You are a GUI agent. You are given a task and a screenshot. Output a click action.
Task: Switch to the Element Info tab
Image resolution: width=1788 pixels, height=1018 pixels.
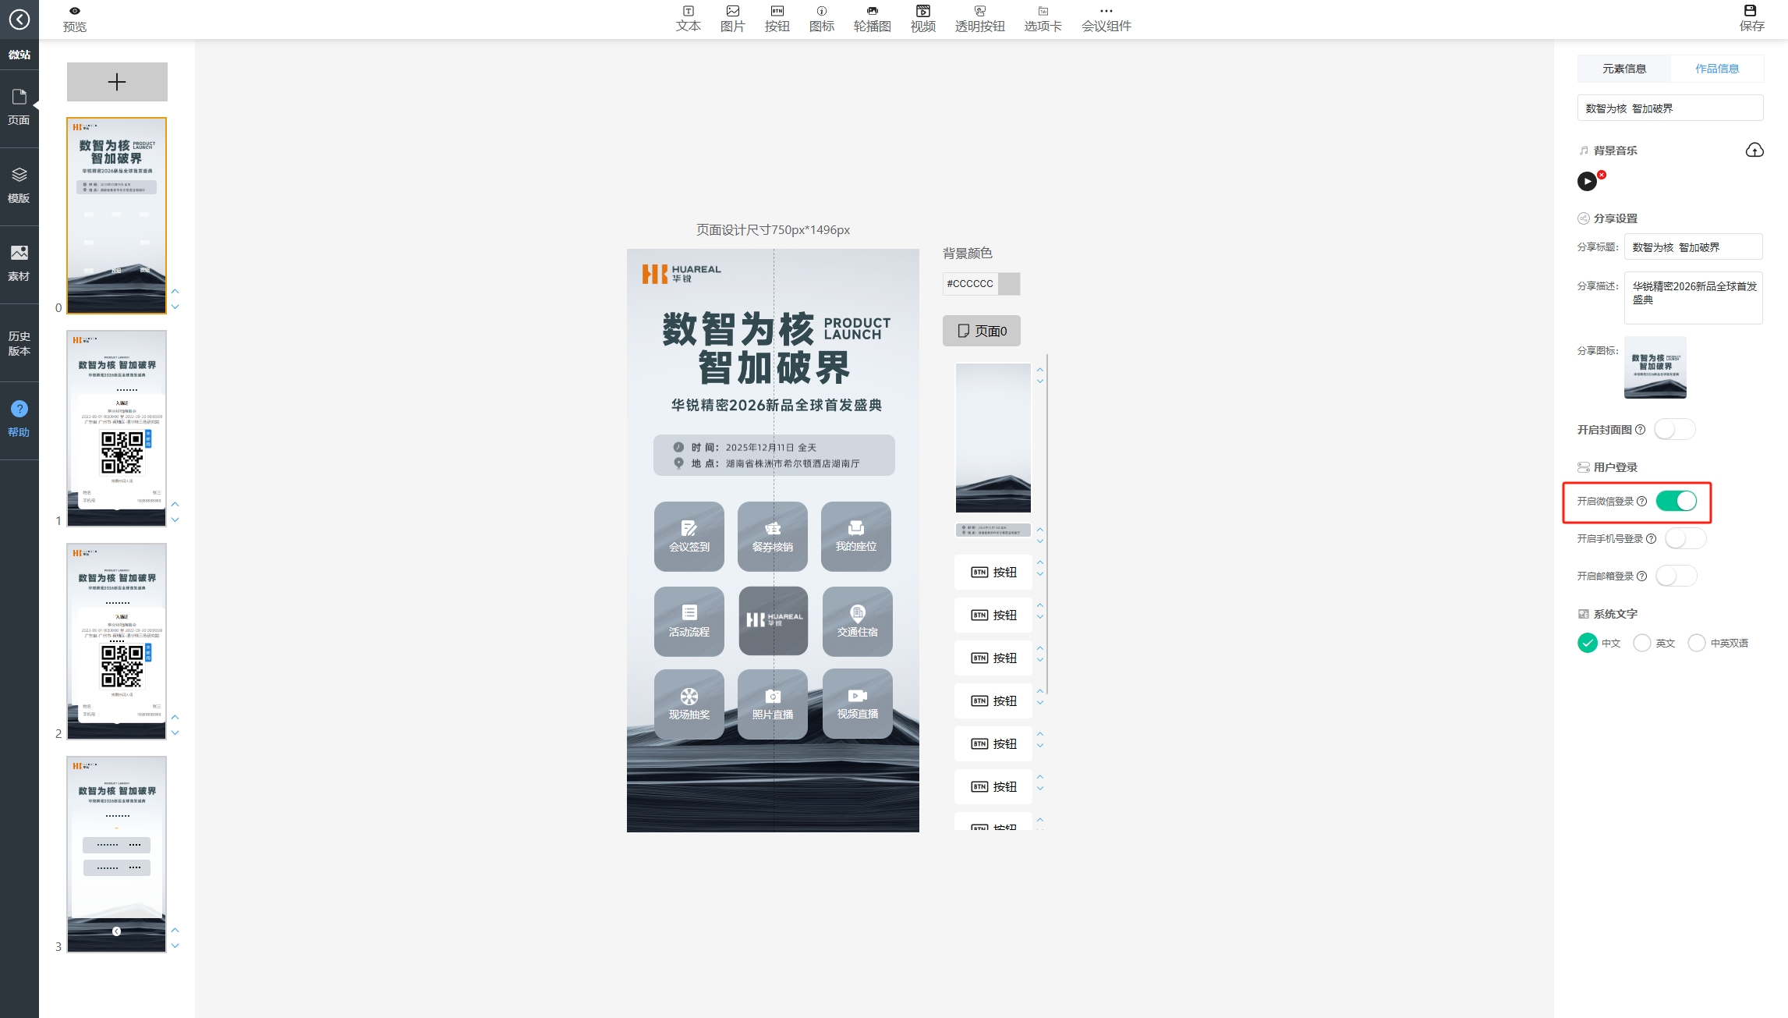(x=1624, y=69)
